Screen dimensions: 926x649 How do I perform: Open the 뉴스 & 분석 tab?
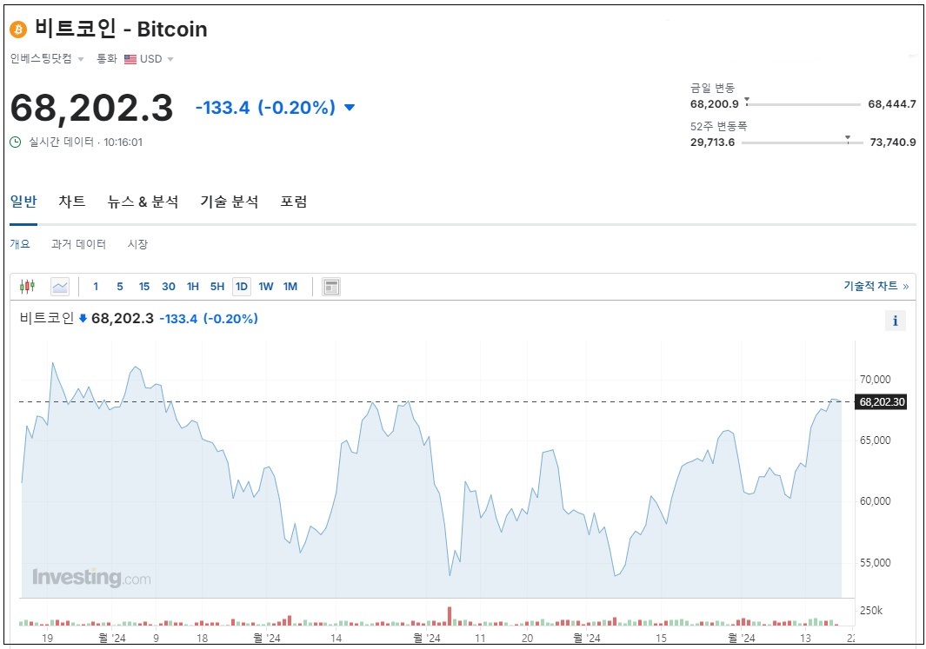[x=143, y=202]
